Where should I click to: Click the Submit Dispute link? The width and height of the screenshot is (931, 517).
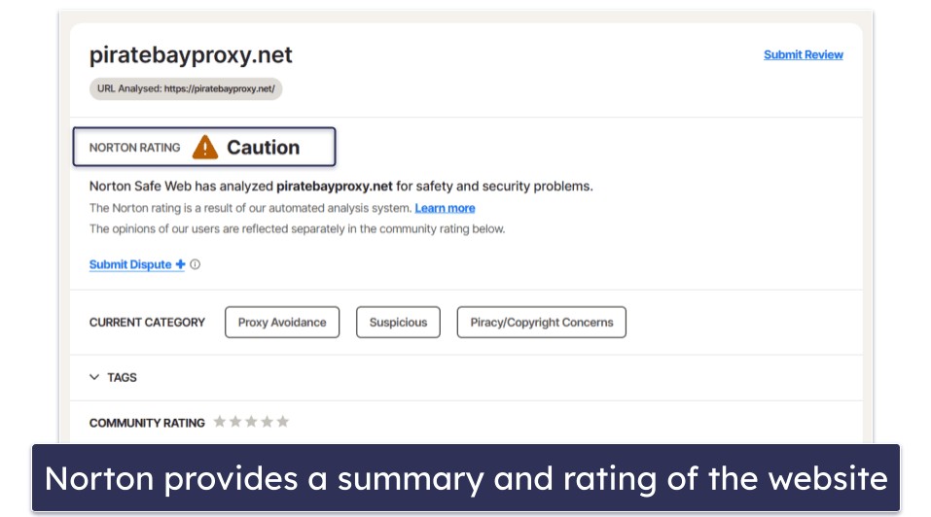(x=130, y=264)
